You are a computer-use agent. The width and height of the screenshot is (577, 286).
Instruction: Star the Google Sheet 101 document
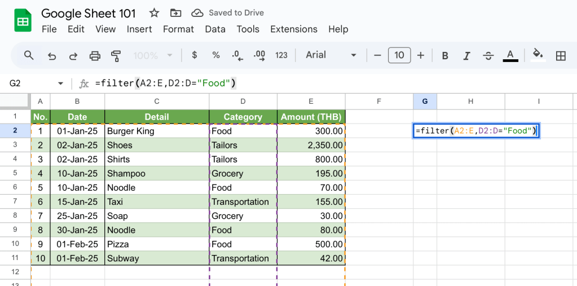pos(154,13)
